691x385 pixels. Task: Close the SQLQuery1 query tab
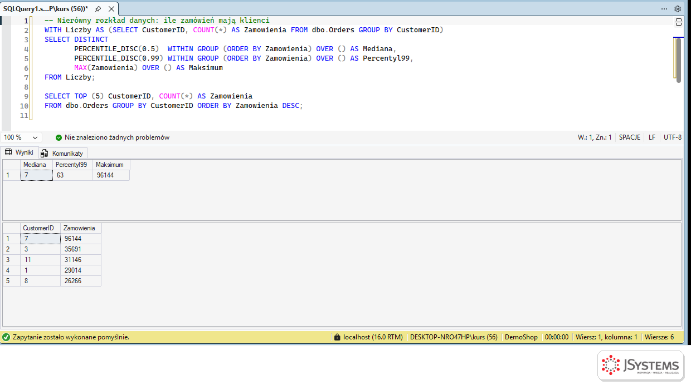[110, 9]
